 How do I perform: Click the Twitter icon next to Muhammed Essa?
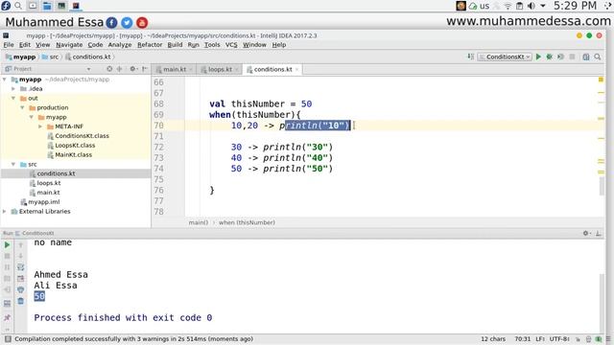127,23
